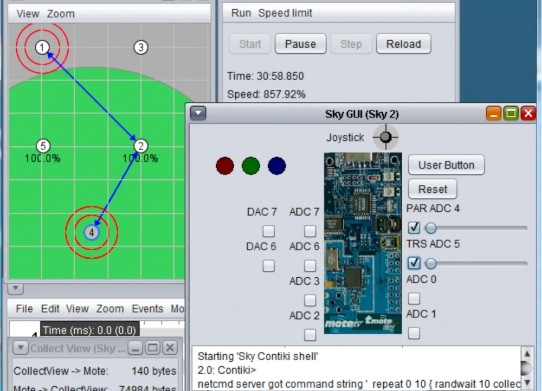Disable the TRS ADC 5 checkbox

[x=414, y=263]
